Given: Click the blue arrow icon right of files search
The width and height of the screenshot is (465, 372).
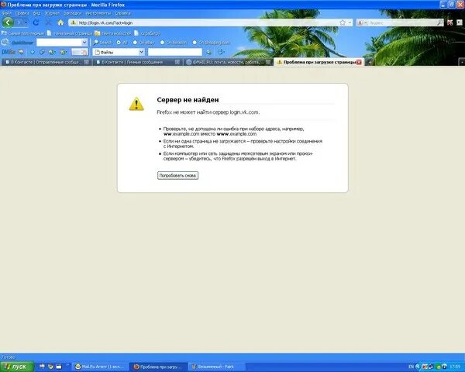Looking at the screenshot, I should coord(221,52).
